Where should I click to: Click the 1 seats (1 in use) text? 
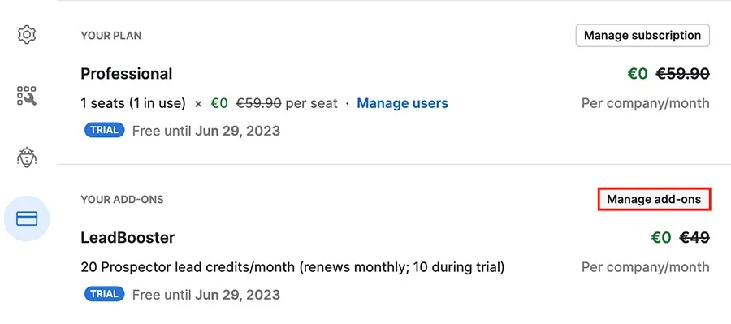click(x=133, y=103)
